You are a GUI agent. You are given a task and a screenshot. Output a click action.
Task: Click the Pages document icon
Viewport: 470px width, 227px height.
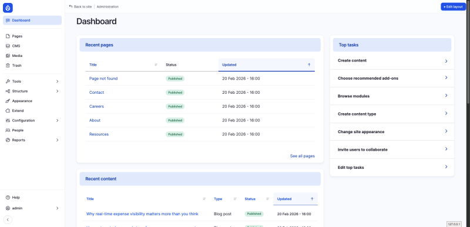coord(8,36)
